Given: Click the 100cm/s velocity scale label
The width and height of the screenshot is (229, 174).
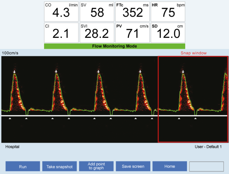Looking at the screenshot, I should tap(10, 53).
